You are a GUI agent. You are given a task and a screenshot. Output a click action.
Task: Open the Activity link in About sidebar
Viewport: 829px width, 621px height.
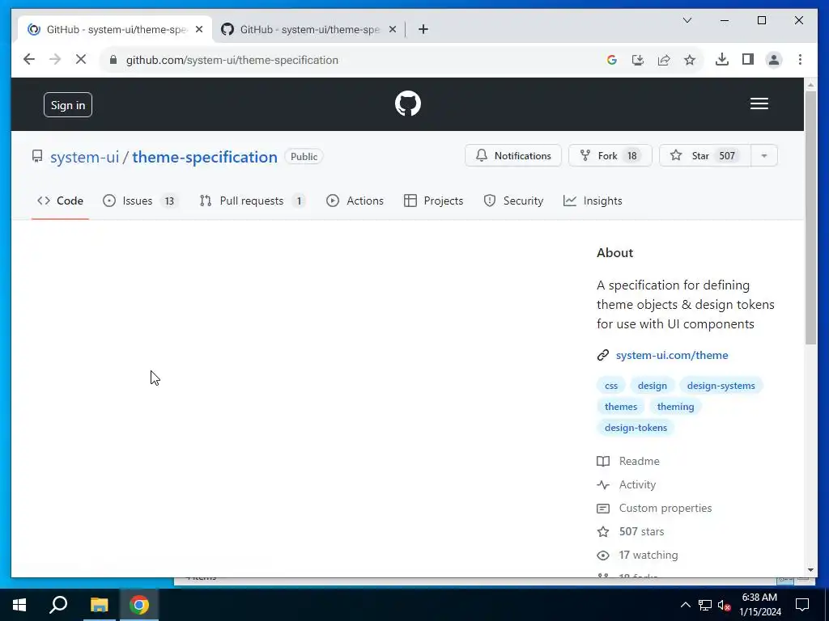627,485
